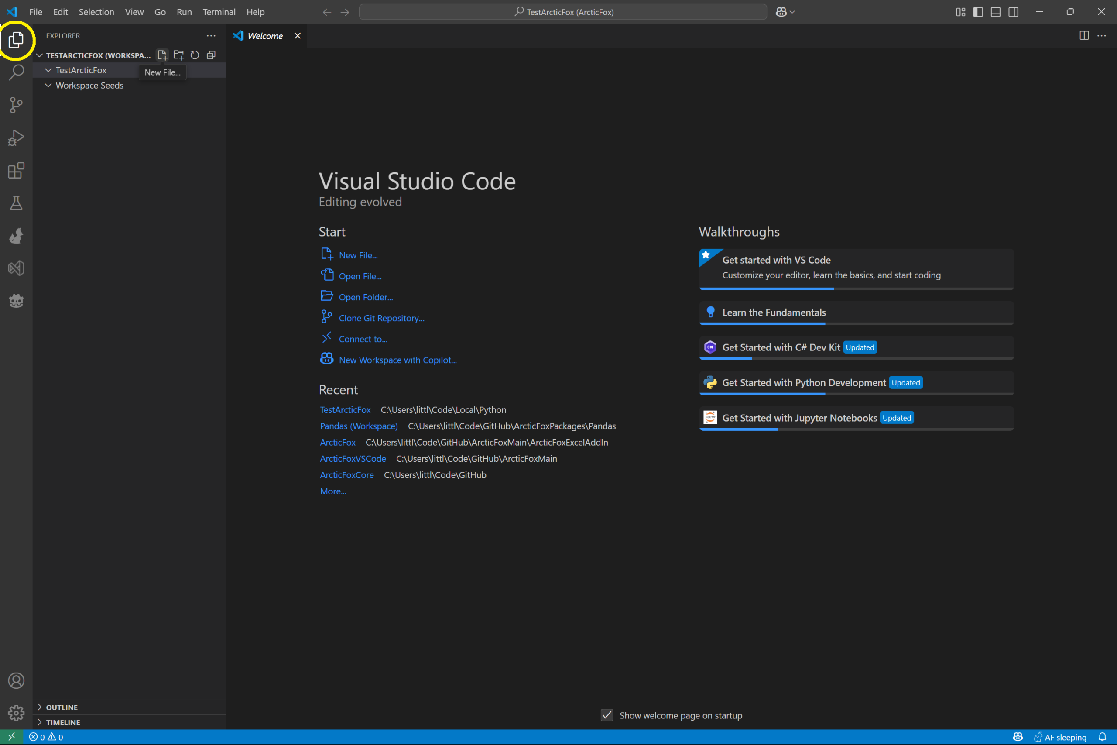The image size is (1117, 745).
Task: Split the editor right
Action: tap(1084, 36)
